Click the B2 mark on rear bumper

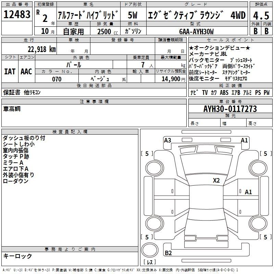168,253
